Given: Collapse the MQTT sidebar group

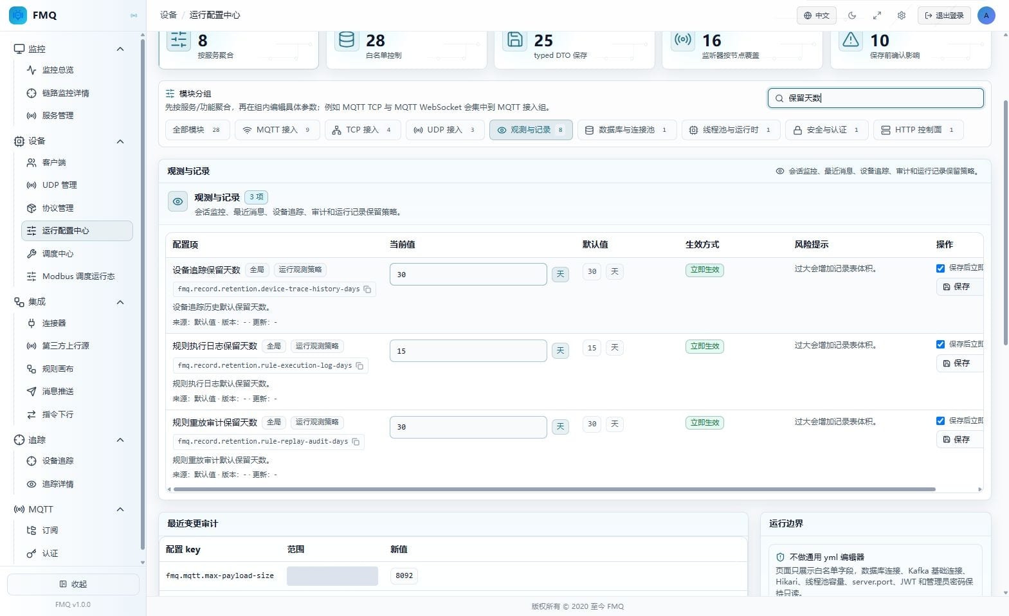Looking at the screenshot, I should (120, 509).
